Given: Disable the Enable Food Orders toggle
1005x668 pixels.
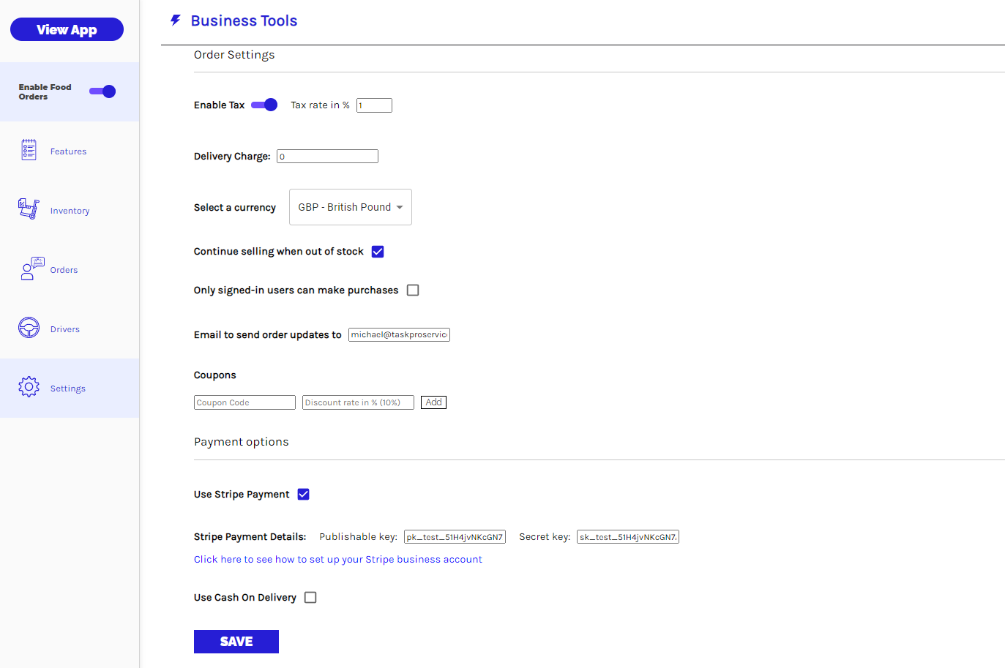Looking at the screenshot, I should (102, 91).
